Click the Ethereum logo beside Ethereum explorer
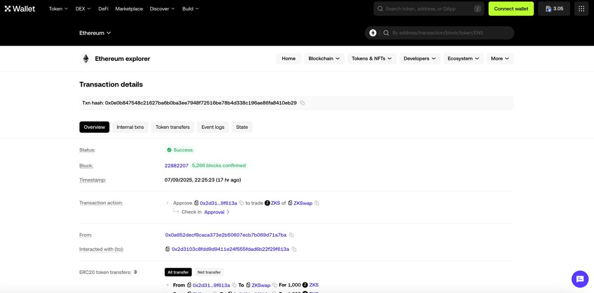 pyautogui.click(x=86, y=58)
